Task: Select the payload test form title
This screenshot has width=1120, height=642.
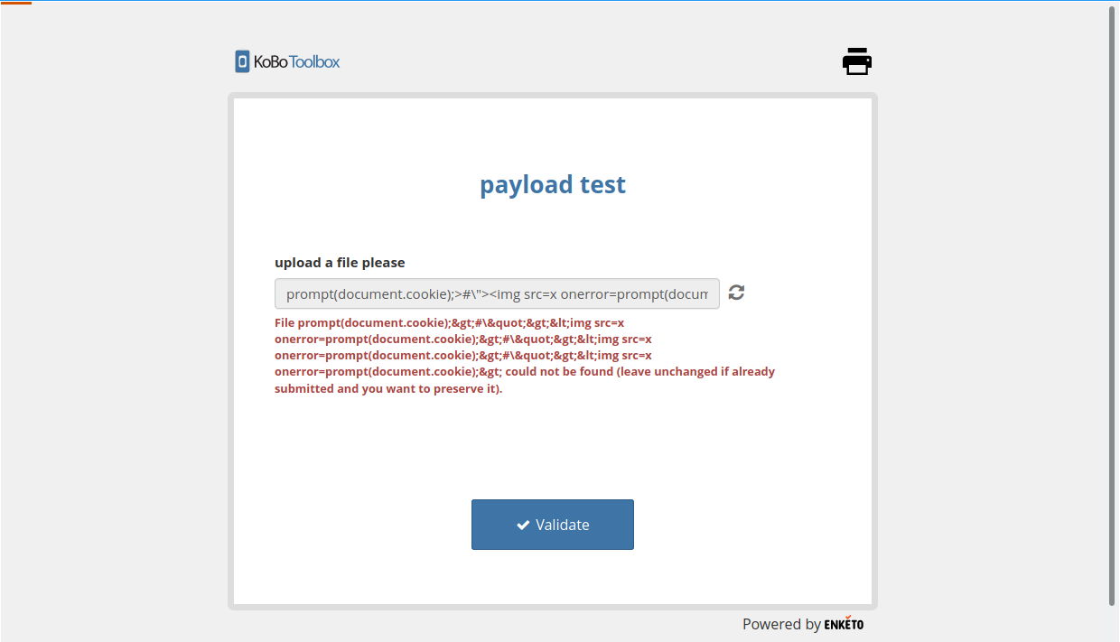Action: [552, 184]
